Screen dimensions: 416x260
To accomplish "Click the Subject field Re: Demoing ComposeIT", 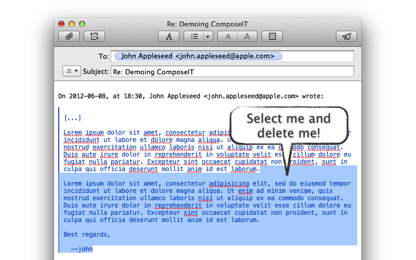I will (232, 72).
